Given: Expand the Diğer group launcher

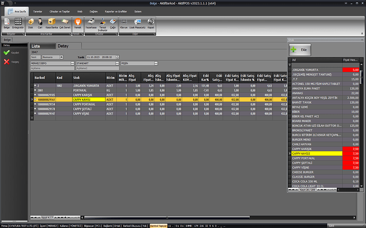Looking at the screenshot, I should coord(154,34).
